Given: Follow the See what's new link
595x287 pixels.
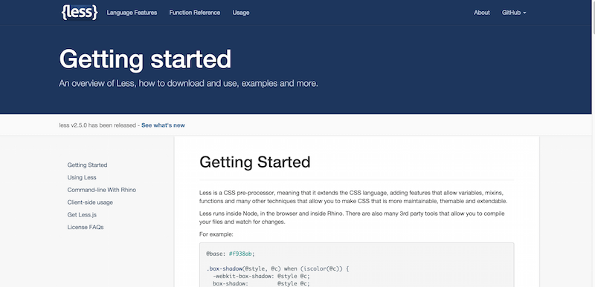Looking at the screenshot, I should (163, 125).
